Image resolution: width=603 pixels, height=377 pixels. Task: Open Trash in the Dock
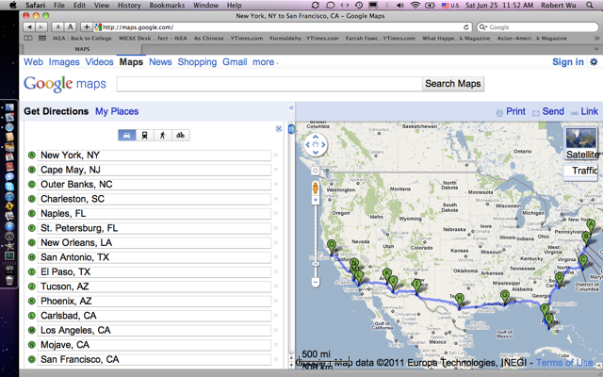pos(9,280)
